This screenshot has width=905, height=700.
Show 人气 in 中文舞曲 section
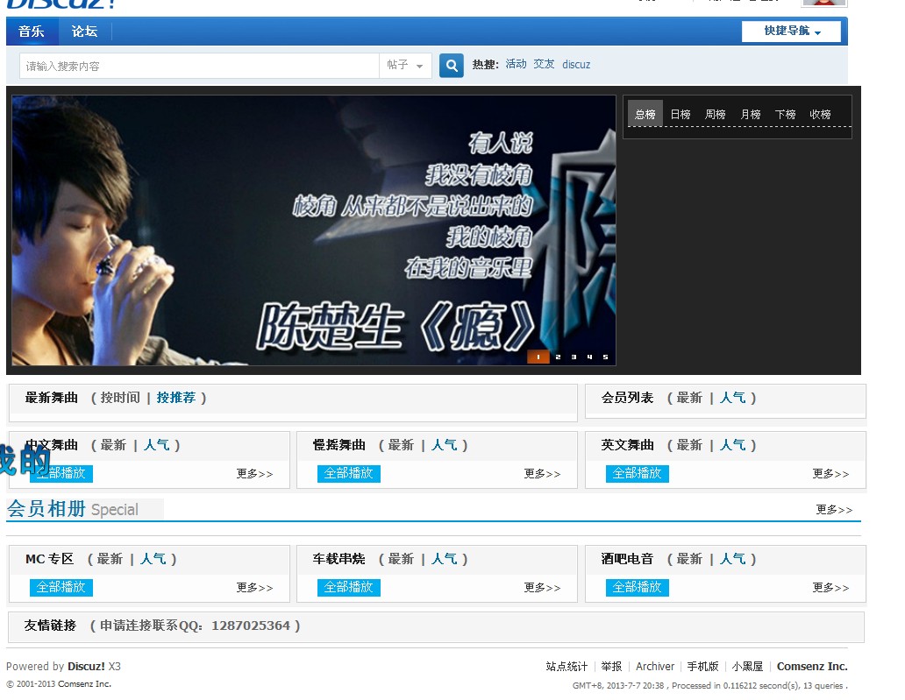(x=157, y=444)
